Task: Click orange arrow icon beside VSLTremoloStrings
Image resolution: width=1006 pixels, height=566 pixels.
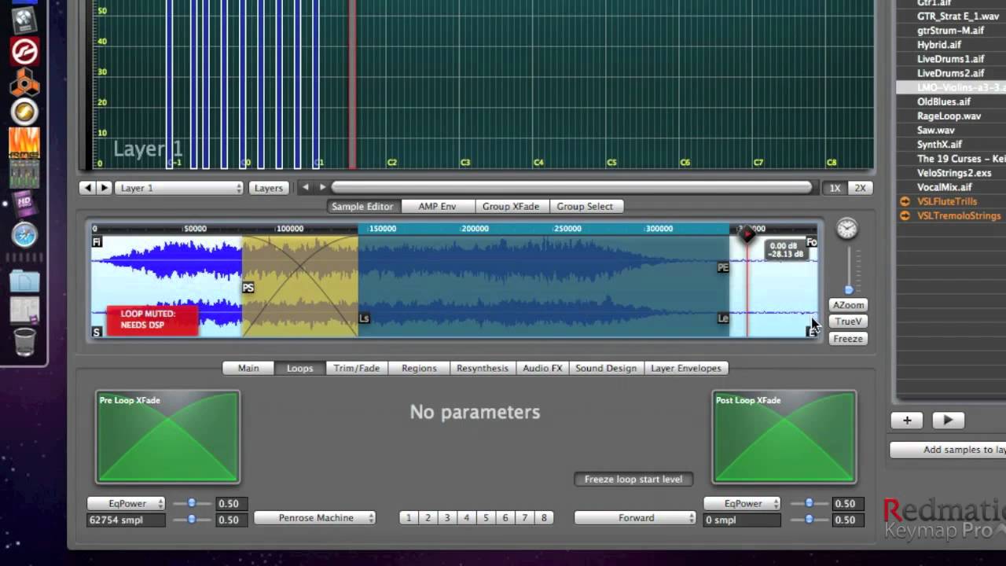Action: [905, 215]
